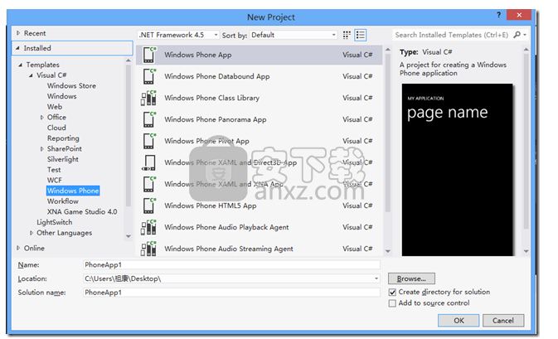558x339 pixels.
Task: Expand the Online section
Action: click(18, 248)
